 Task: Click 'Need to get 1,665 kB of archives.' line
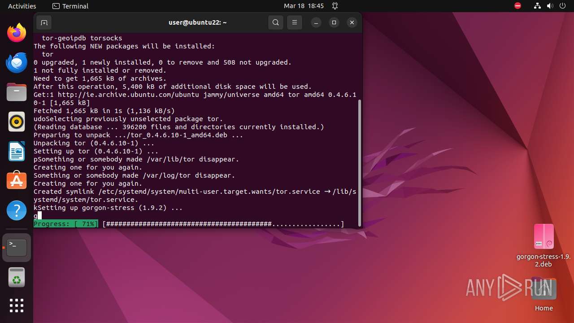100,79
